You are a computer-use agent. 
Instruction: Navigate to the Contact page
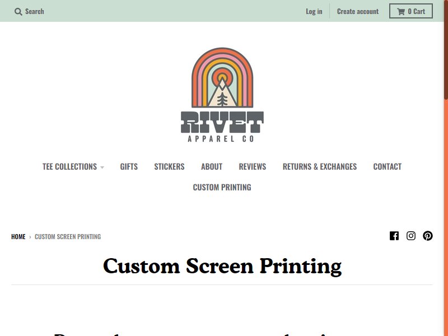388,166
